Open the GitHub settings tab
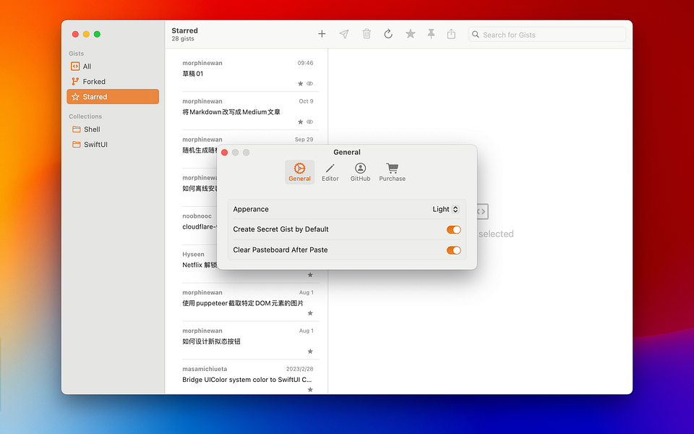Image resolution: width=694 pixels, height=434 pixels. click(x=360, y=171)
